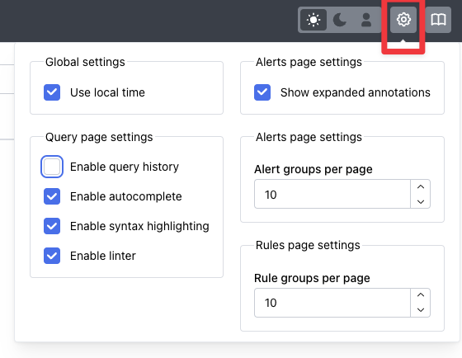Click the Rules page settings heading
The height and width of the screenshot is (358, 462).
click(x=308, y=245)
